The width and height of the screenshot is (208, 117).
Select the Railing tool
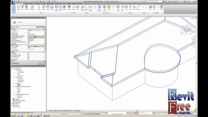[x=69, y=8]
